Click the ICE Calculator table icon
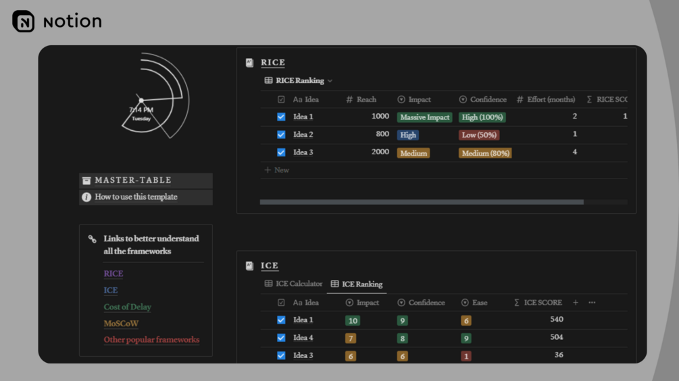679x381 pixels. click(x=268, y=284)
